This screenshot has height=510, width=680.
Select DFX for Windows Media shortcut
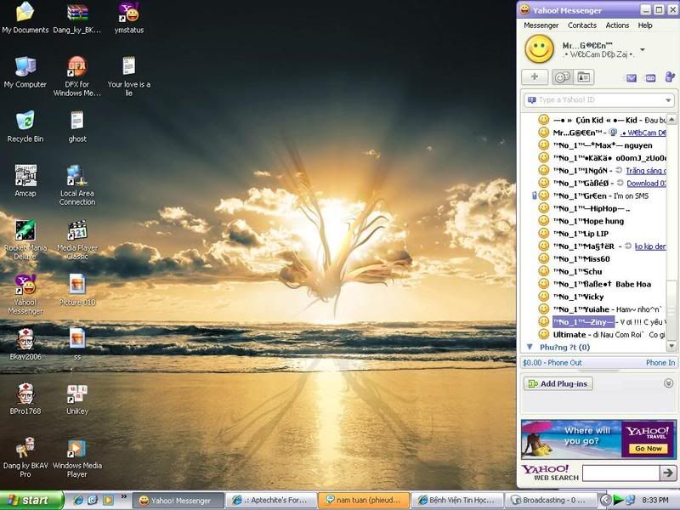click(77, 76)
